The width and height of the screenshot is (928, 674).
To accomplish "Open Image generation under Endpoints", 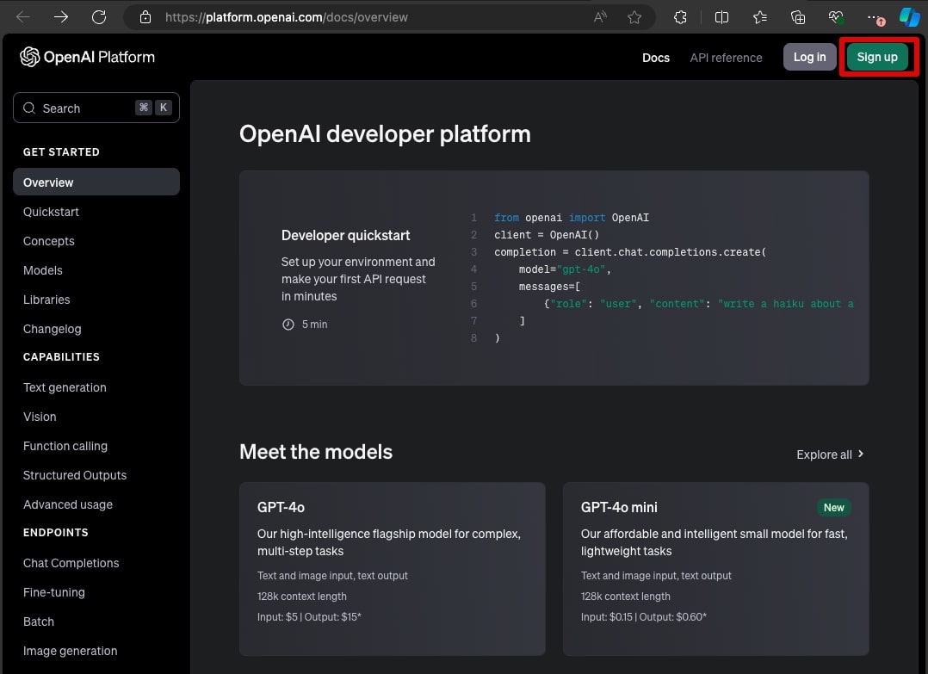I will tap(70, 651).
